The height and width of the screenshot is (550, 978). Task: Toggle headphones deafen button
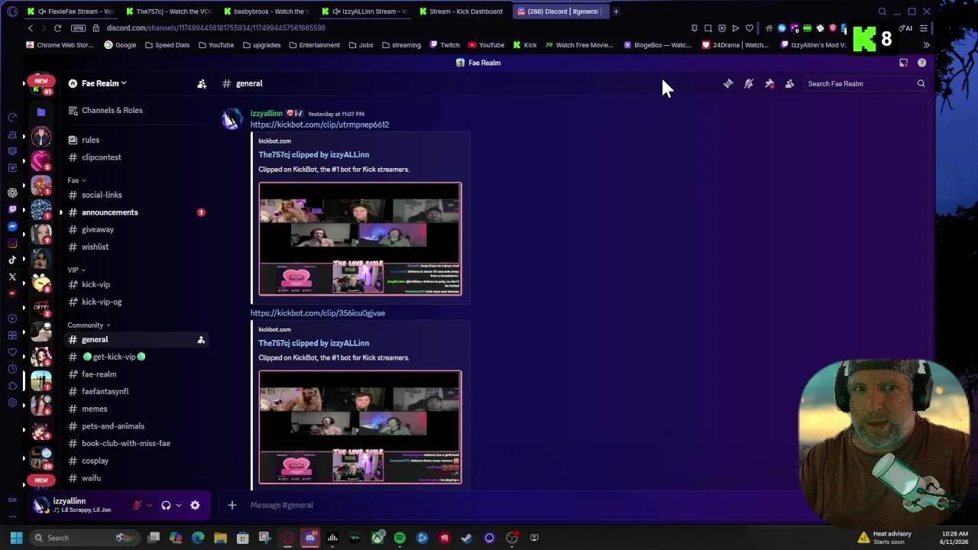166,505
